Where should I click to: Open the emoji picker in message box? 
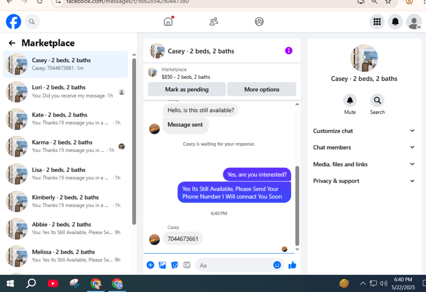(x=277, y=265)
